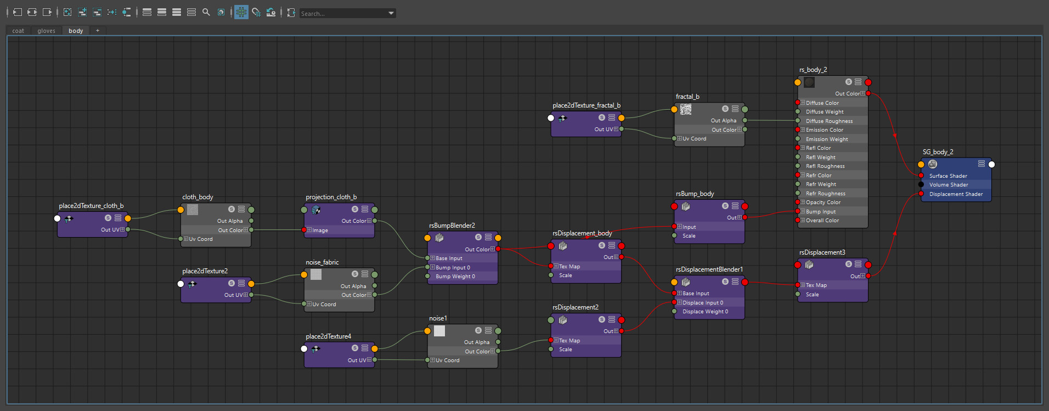Viewport: 1049px width, 411px height.
Task: Click the plus button to add tab
Action: 98,31
